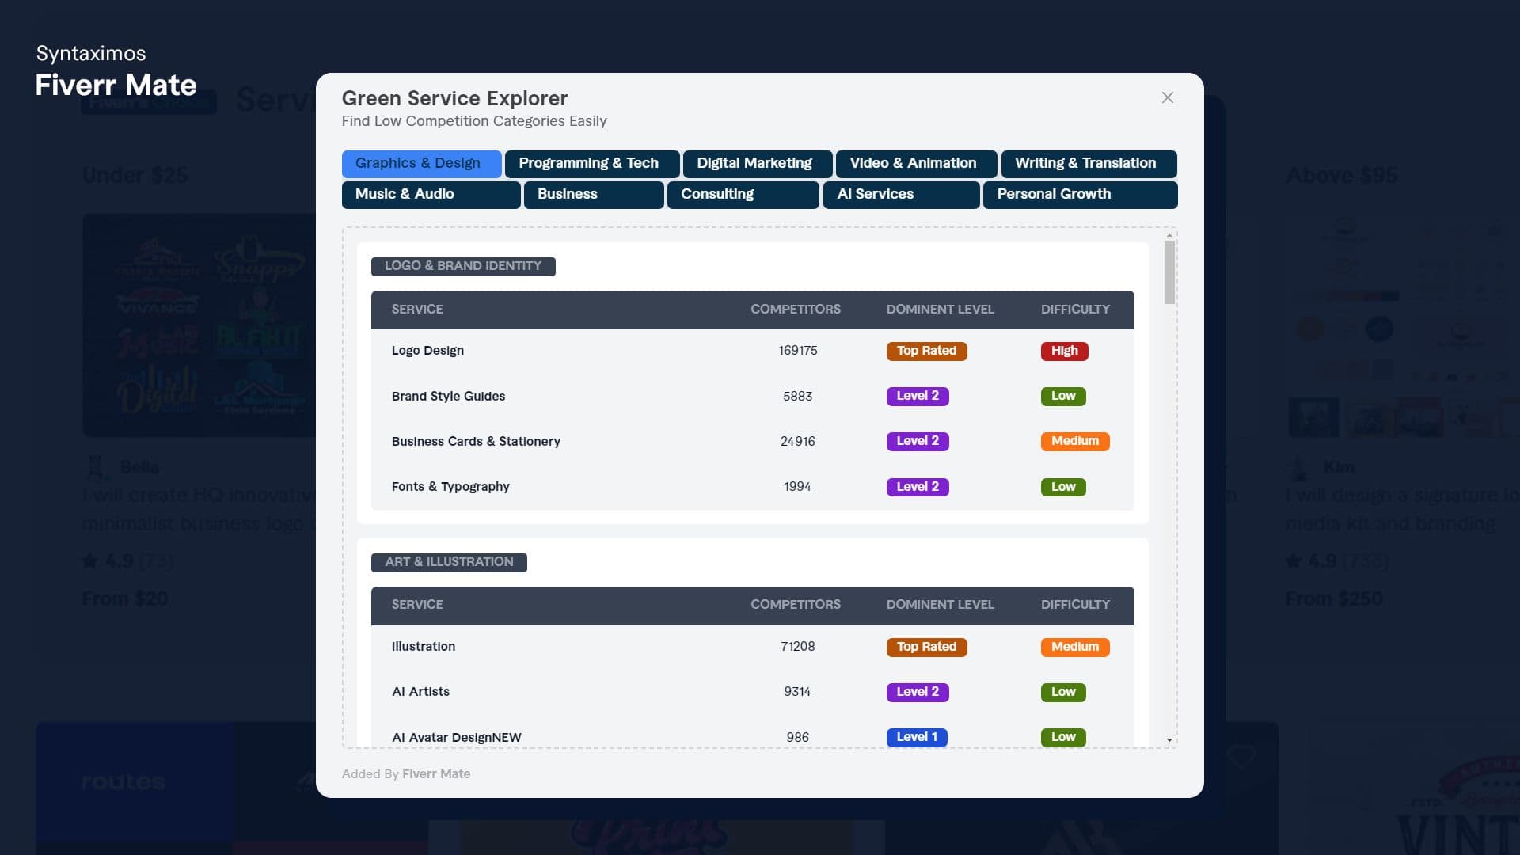Click COMPETITORS header in Logo & Brand table
This screenshot has height=855, width=1520.
(x=796, y=310)
